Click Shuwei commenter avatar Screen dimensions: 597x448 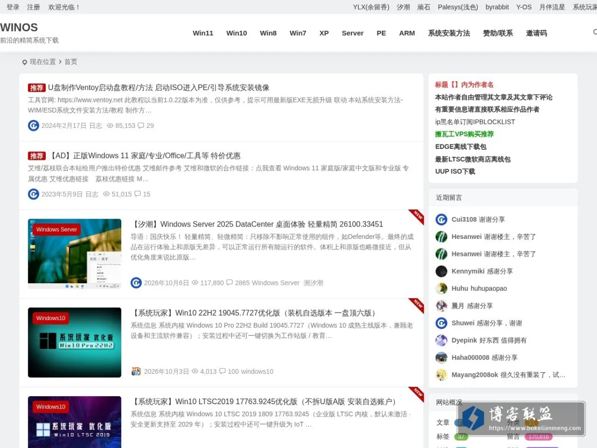(x=441, y=323)
